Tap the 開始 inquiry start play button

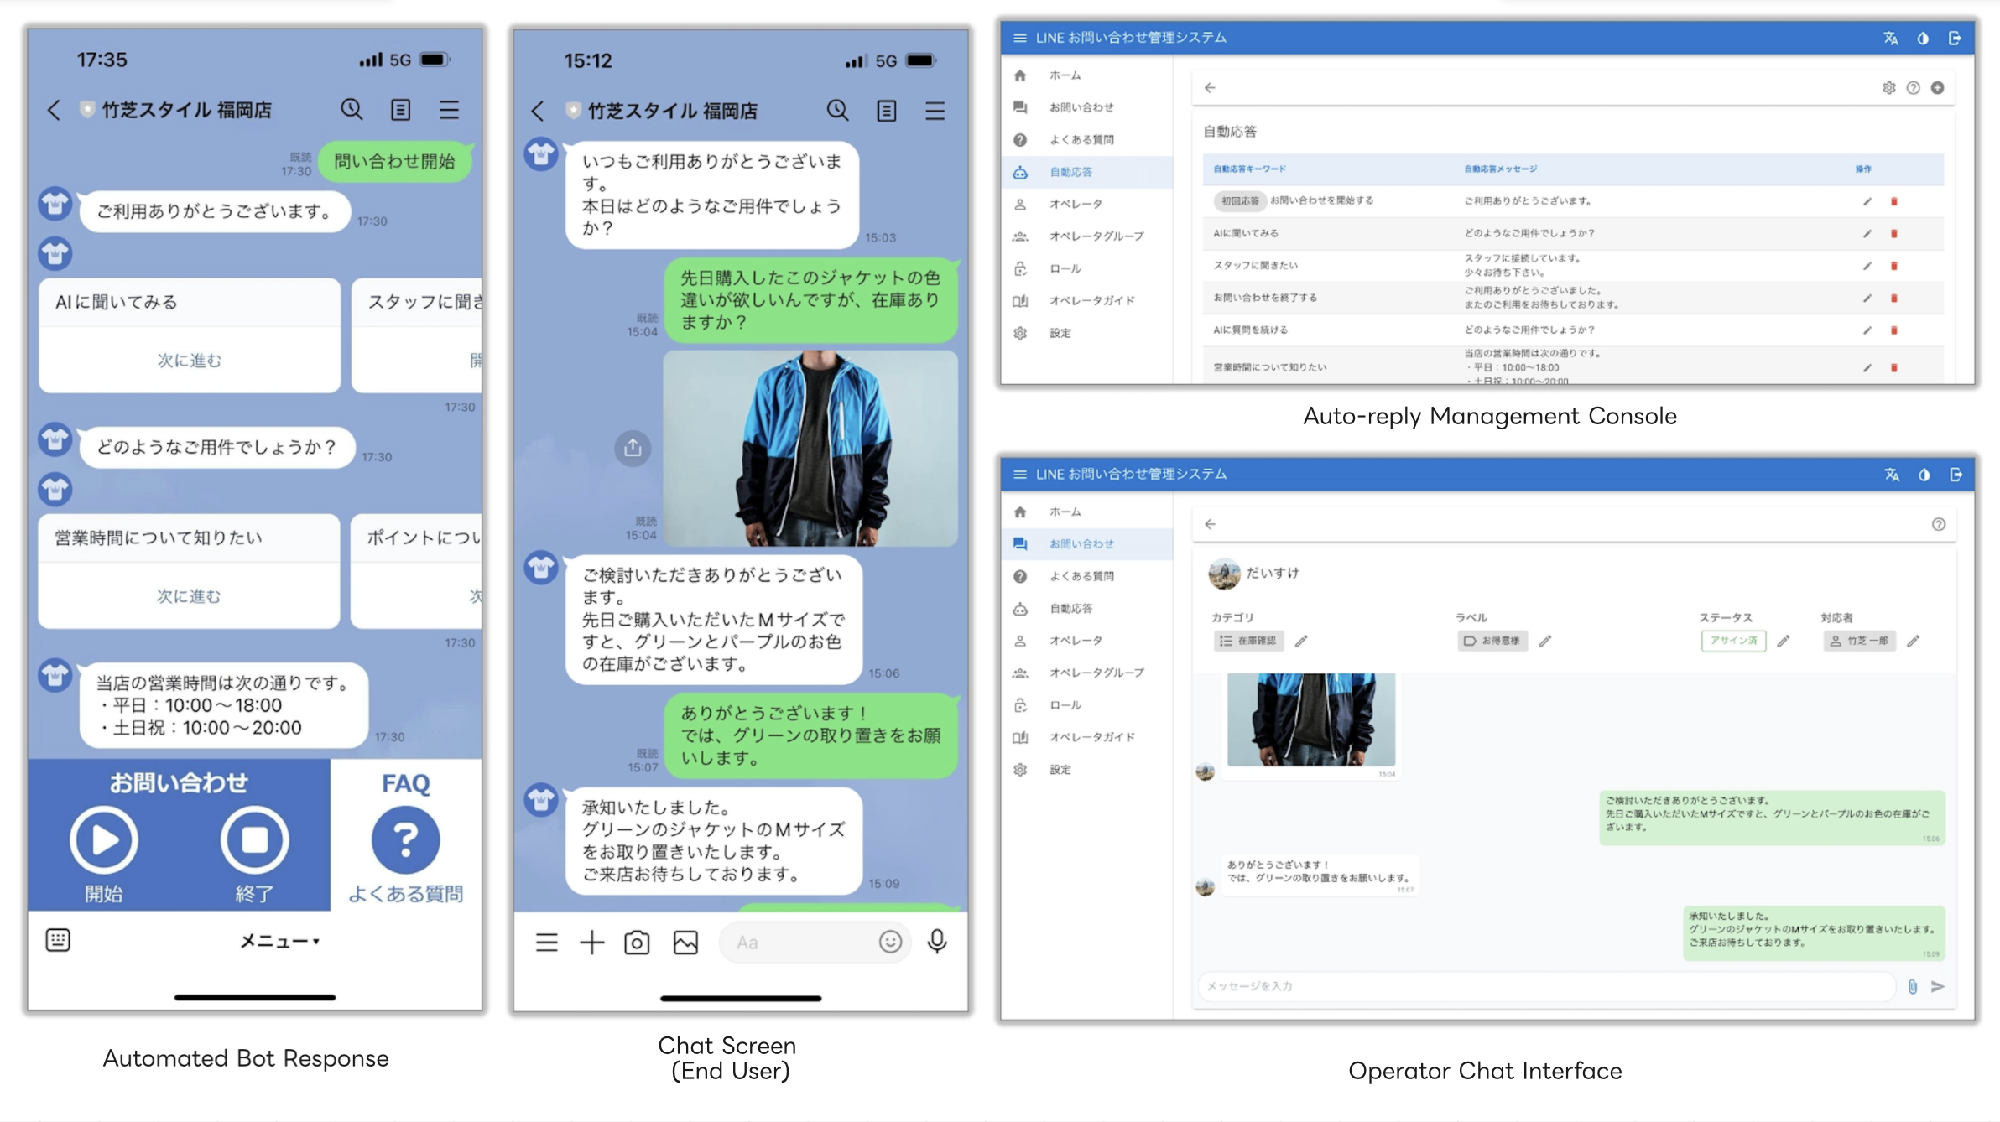(x=103, y=840)
